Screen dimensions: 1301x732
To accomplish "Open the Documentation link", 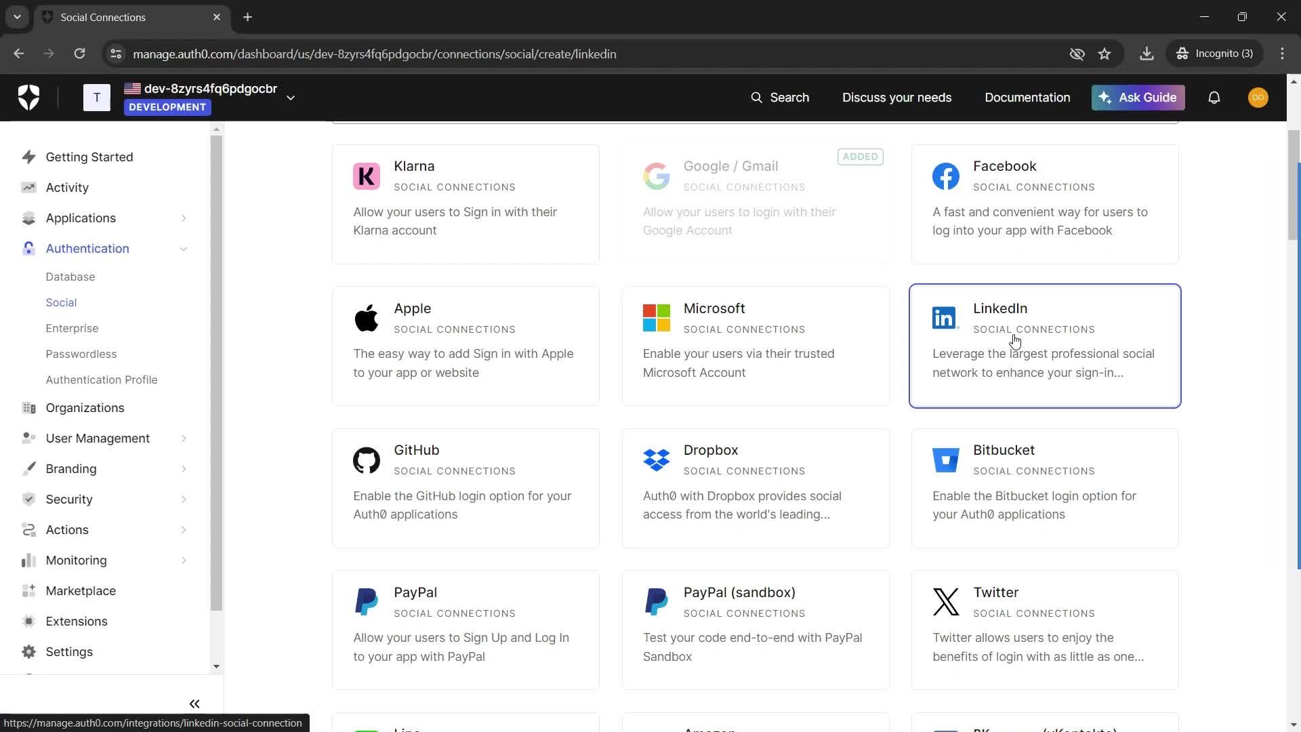I will tap(1027, 98).
